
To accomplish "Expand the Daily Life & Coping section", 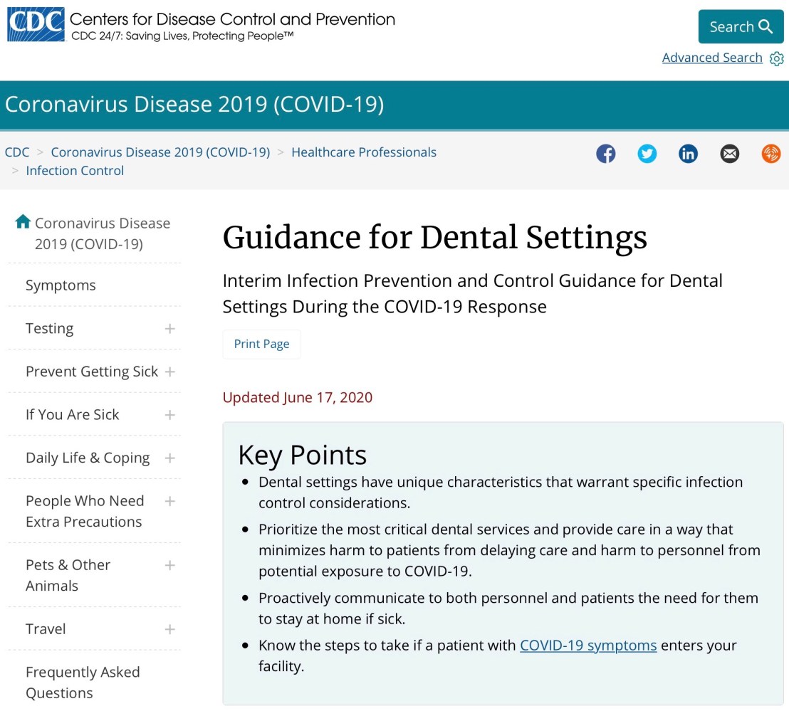I will tap(169, 458).
